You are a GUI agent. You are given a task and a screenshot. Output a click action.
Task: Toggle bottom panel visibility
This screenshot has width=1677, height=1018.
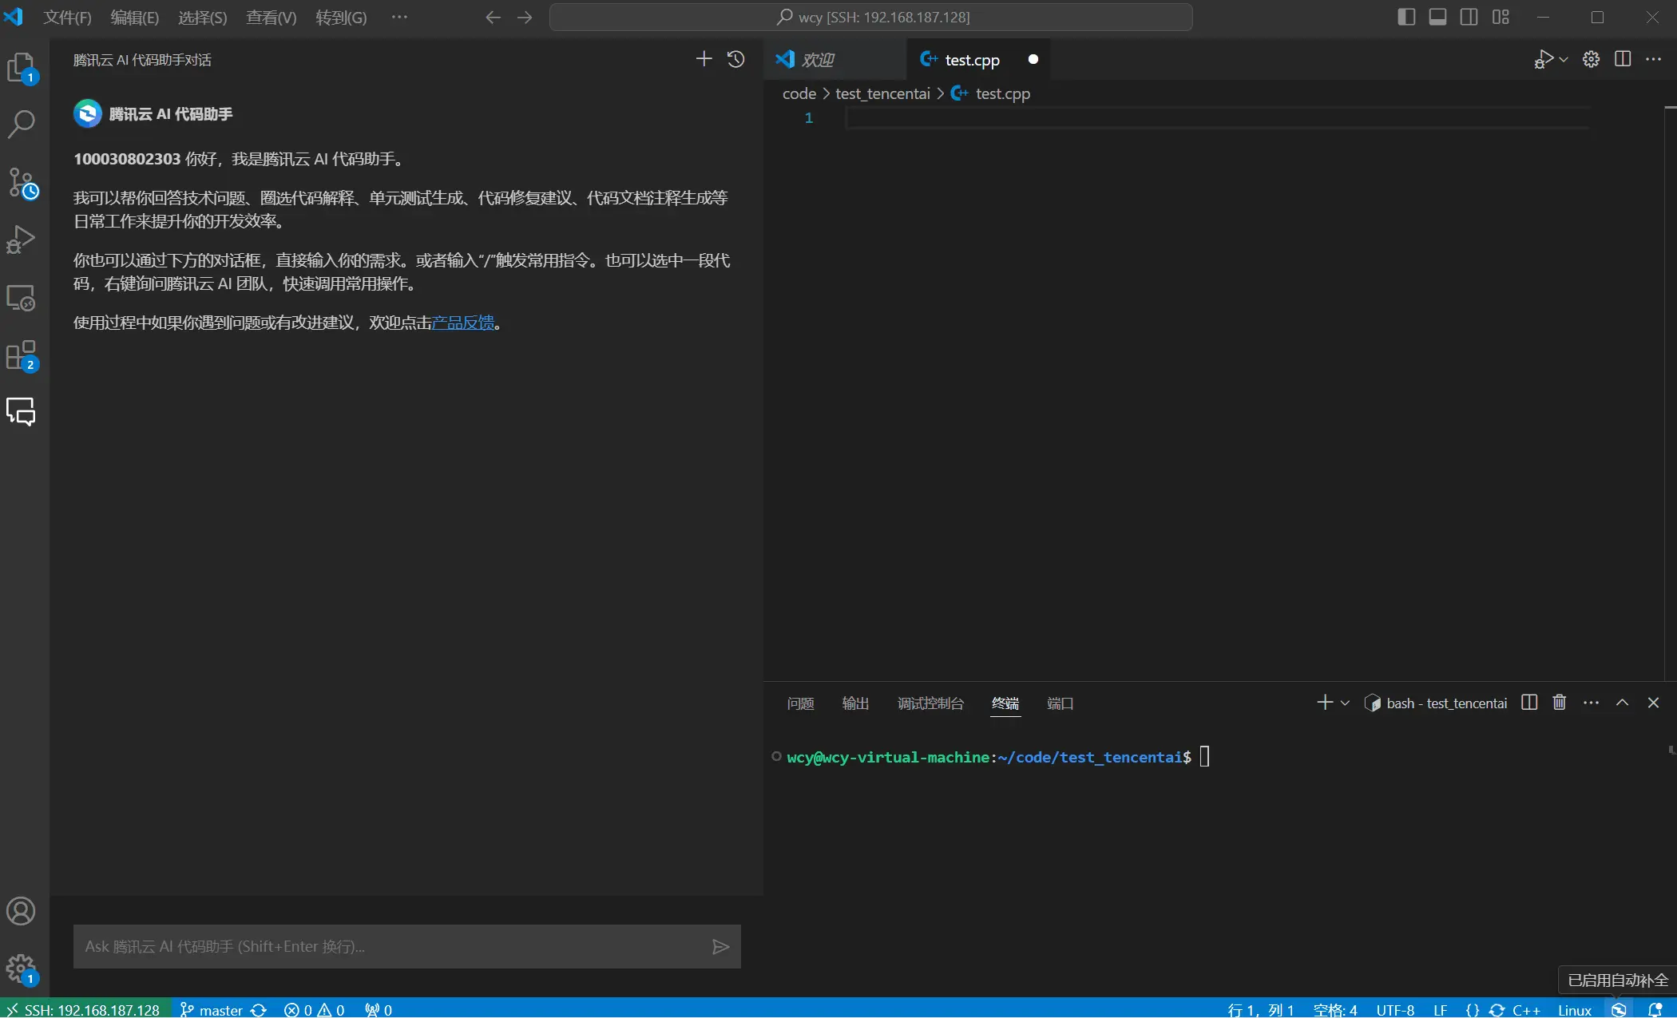click(x=1438, y=18)
